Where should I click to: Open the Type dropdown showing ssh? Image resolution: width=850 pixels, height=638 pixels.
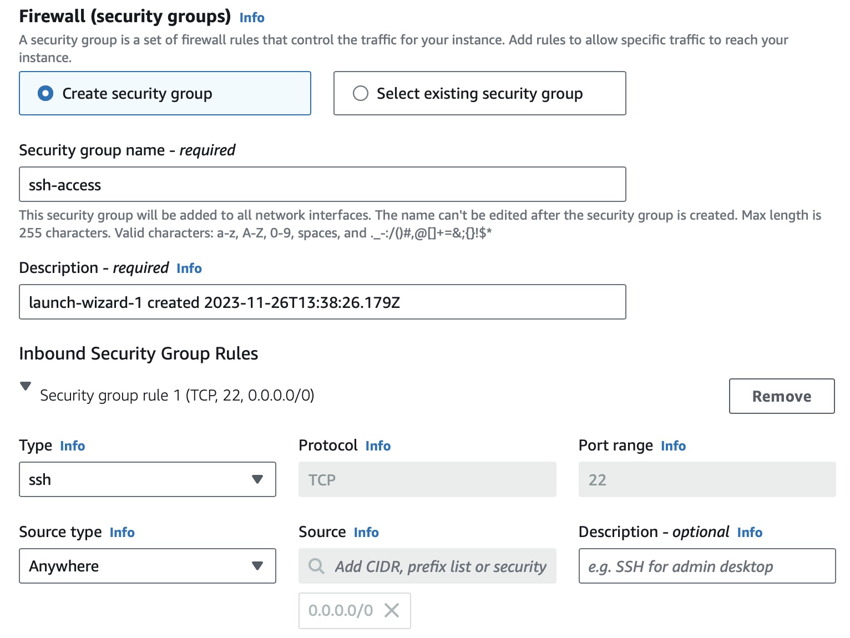(x=147, y=479)
